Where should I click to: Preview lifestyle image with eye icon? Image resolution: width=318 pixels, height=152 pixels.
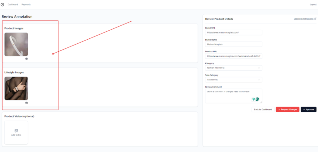pyautogui.click(x=26, y=103)
